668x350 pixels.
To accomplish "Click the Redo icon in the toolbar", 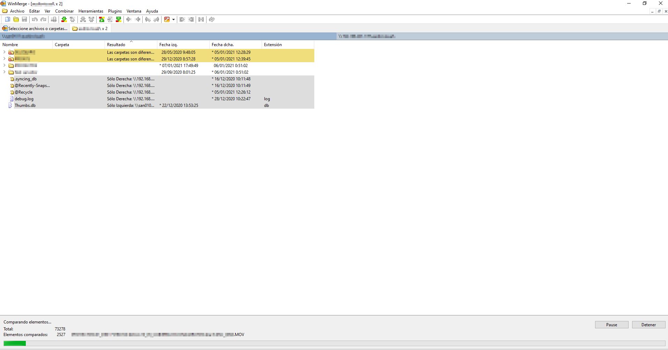I will click(43, 19).
